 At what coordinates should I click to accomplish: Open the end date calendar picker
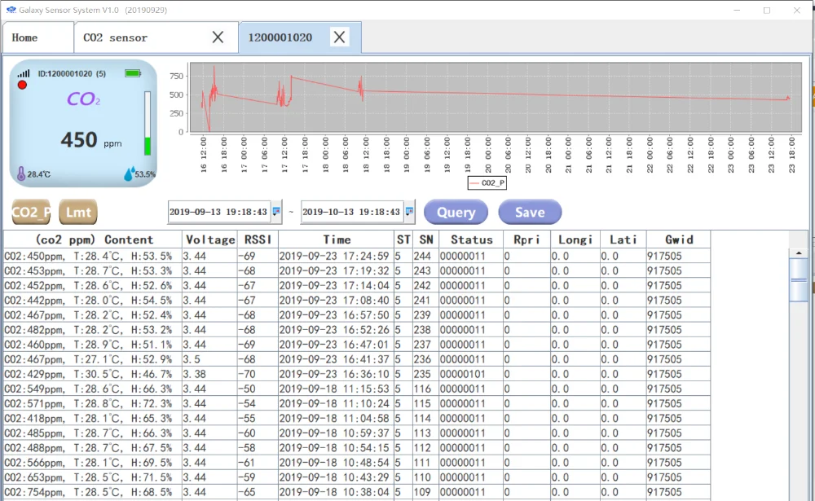pos(409,212)
